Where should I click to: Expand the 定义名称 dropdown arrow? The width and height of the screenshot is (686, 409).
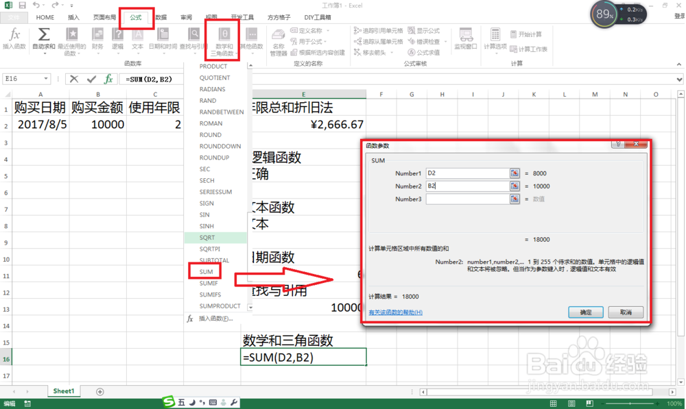click(328, 31)
